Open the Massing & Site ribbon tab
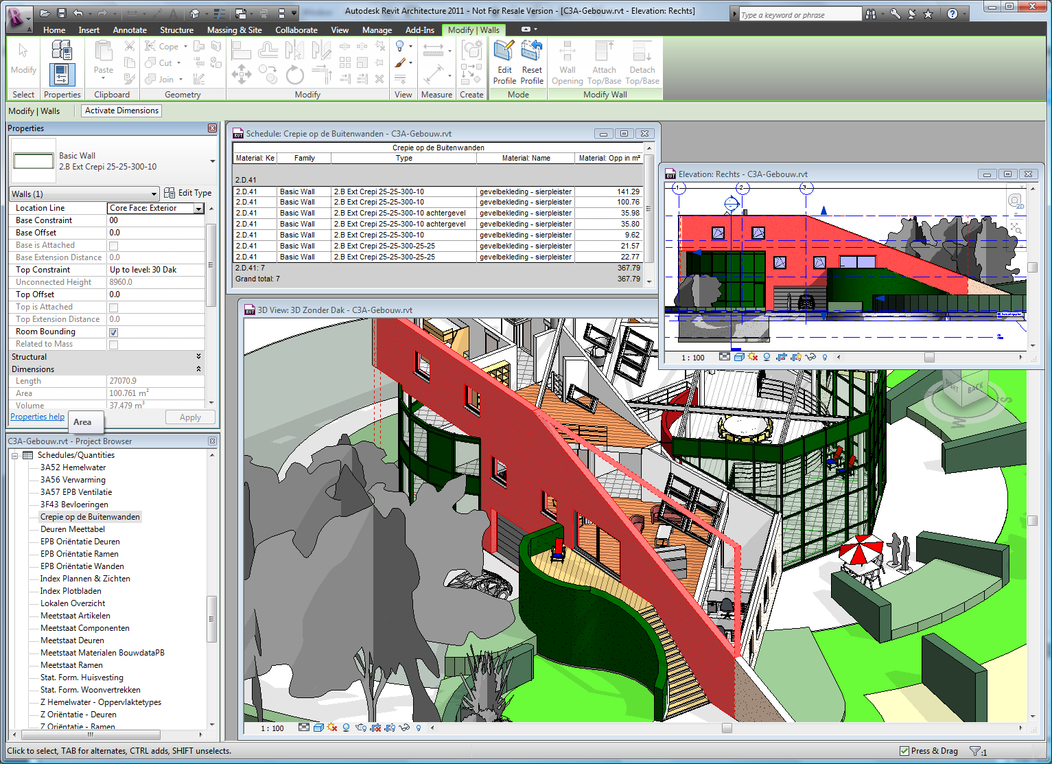Screen dimensions: 1052x764 [234, 30]
